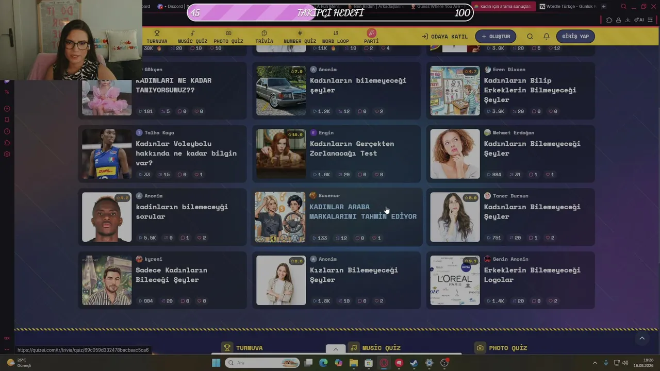Click the author name Eren Dixonn
Viewport: 660px width, 371px height.
(509, 70)
